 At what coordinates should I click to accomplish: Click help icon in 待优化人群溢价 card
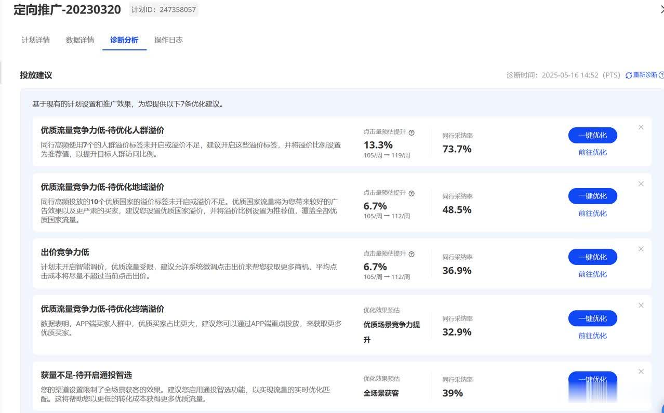click(411, 132)
